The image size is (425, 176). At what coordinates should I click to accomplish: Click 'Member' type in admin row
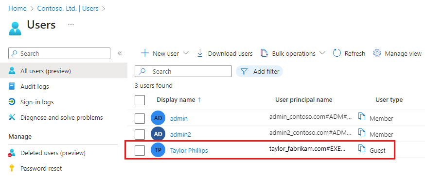pos(381,118)
